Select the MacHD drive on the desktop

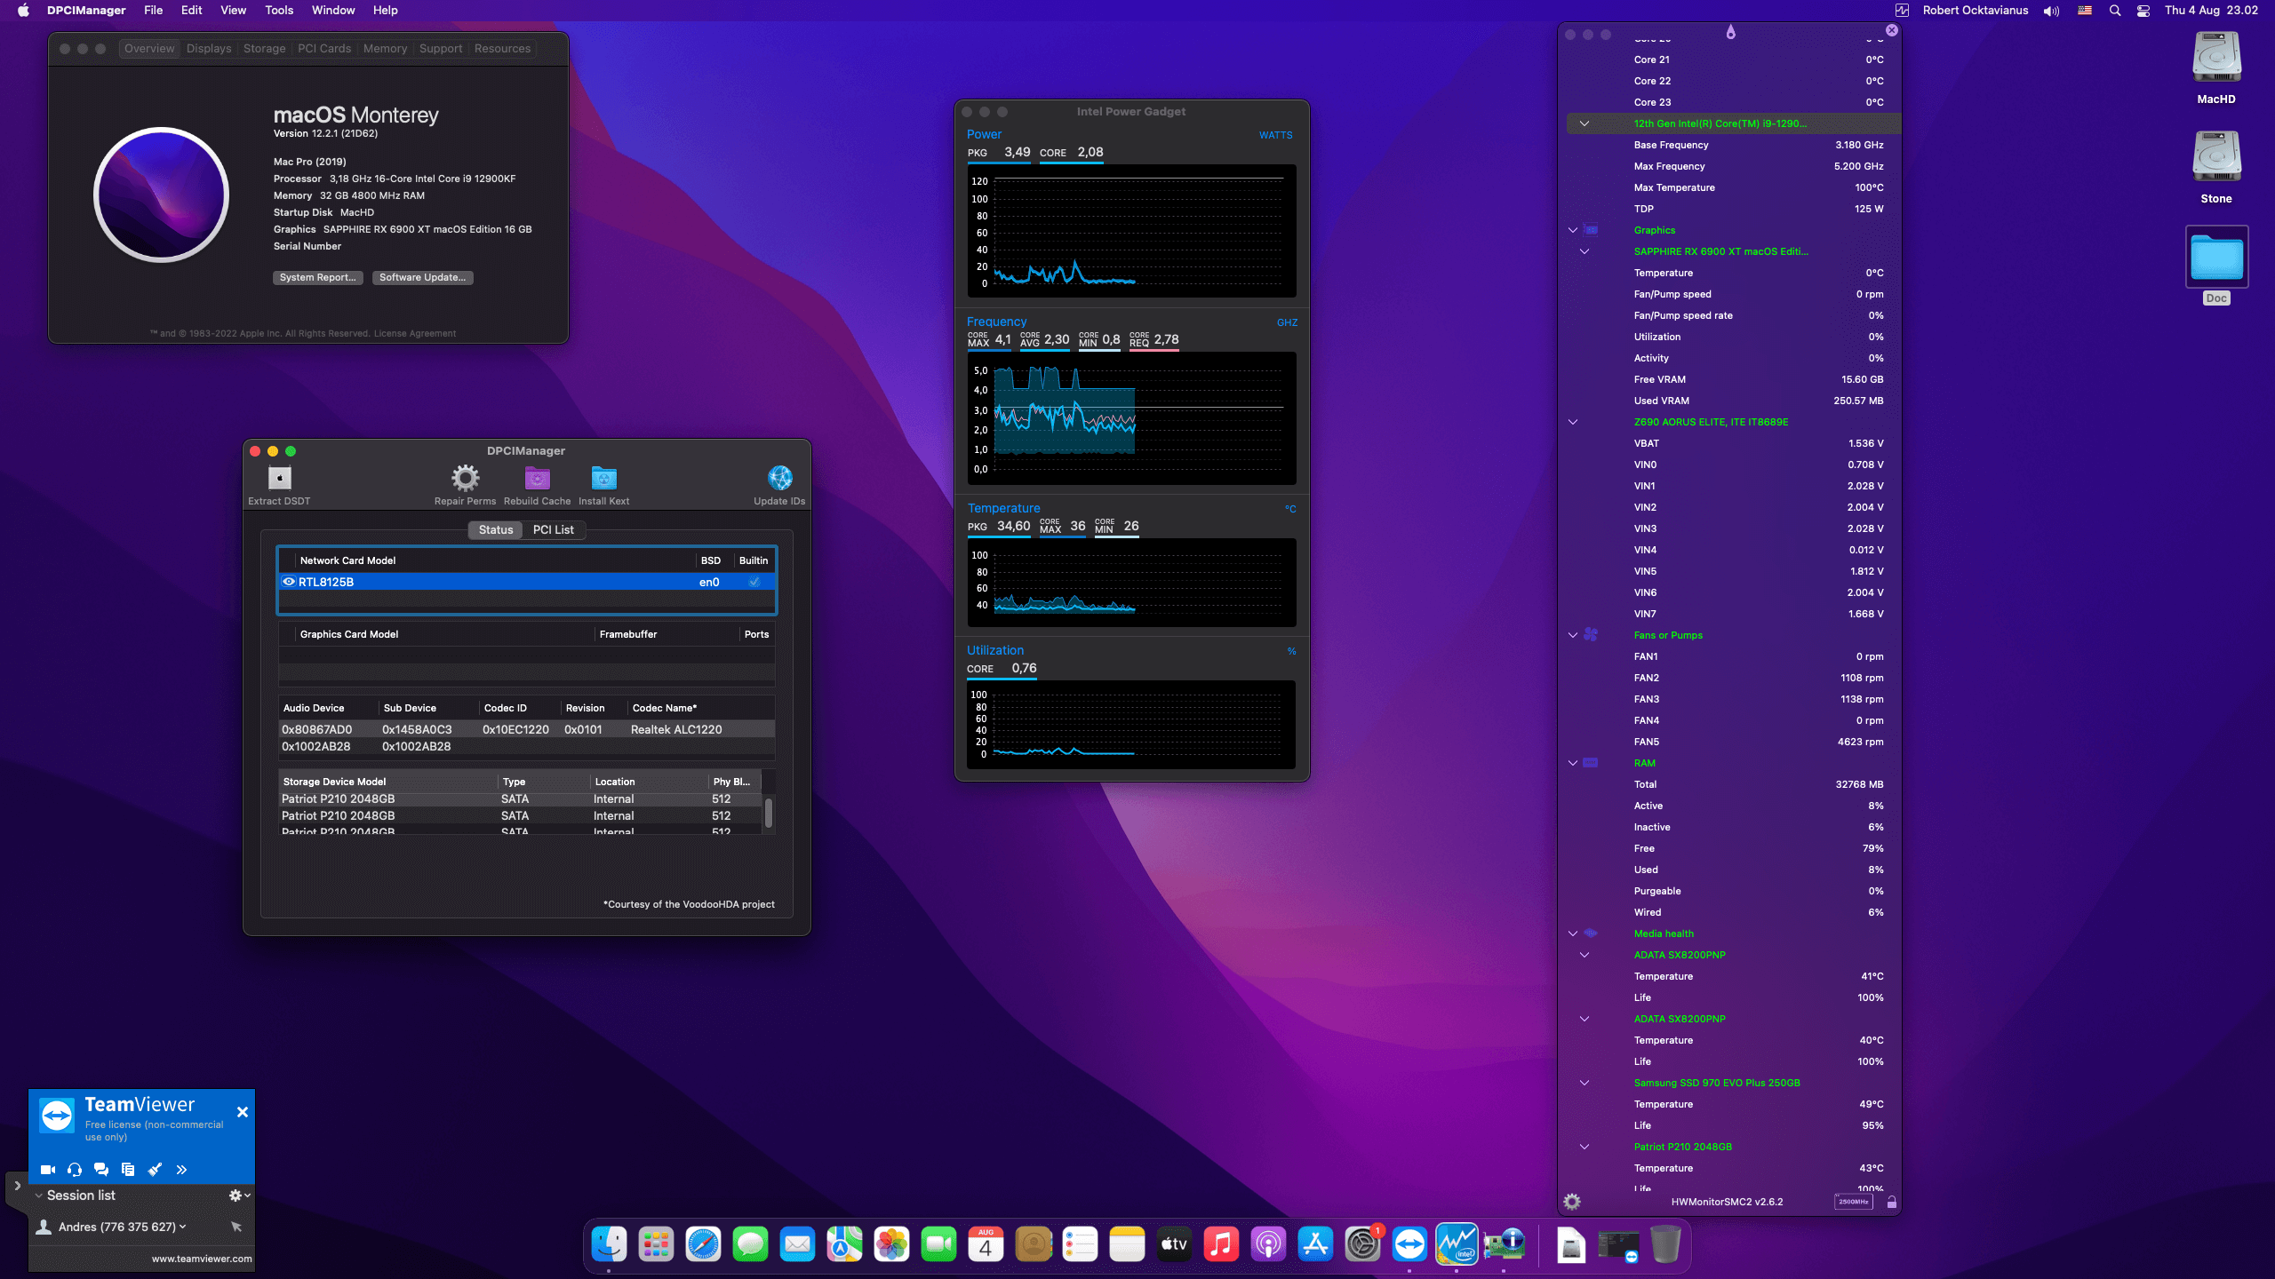click(2216, 68)
